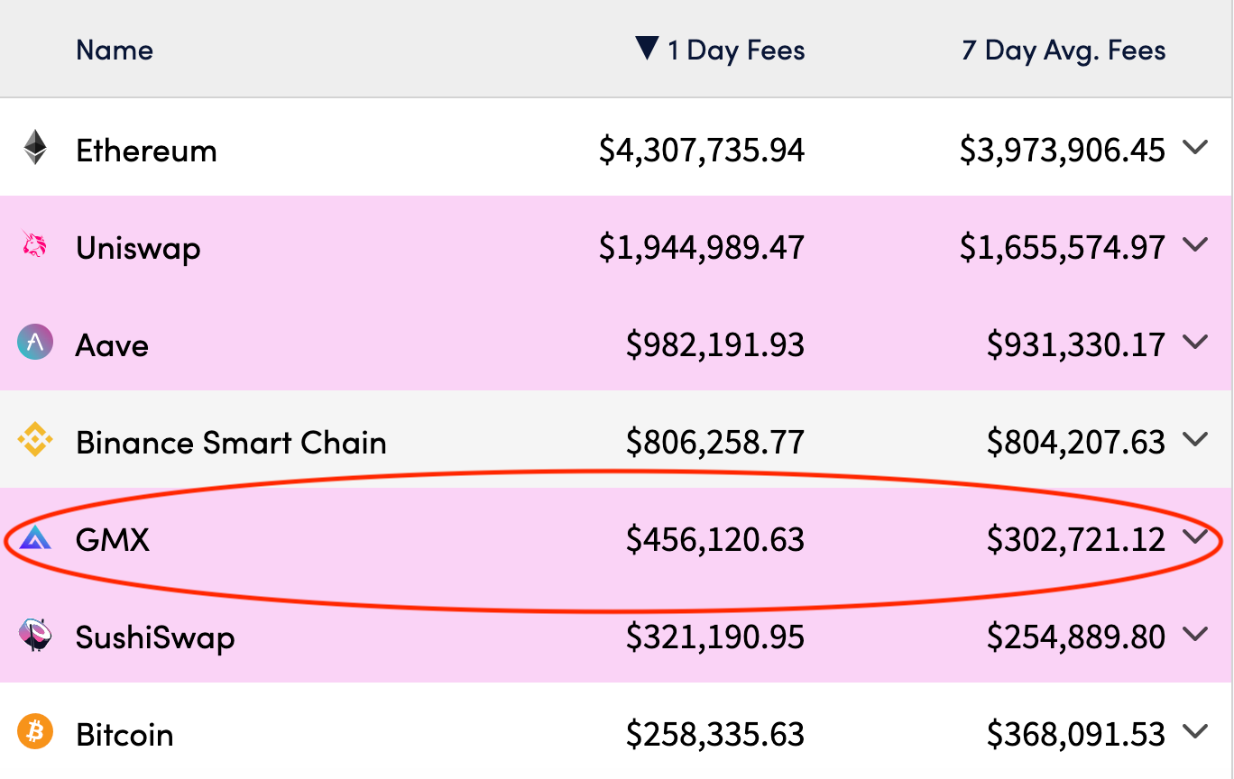Expand the Ethereum row chevron
1234x779 pixels.
(1195, 148)
